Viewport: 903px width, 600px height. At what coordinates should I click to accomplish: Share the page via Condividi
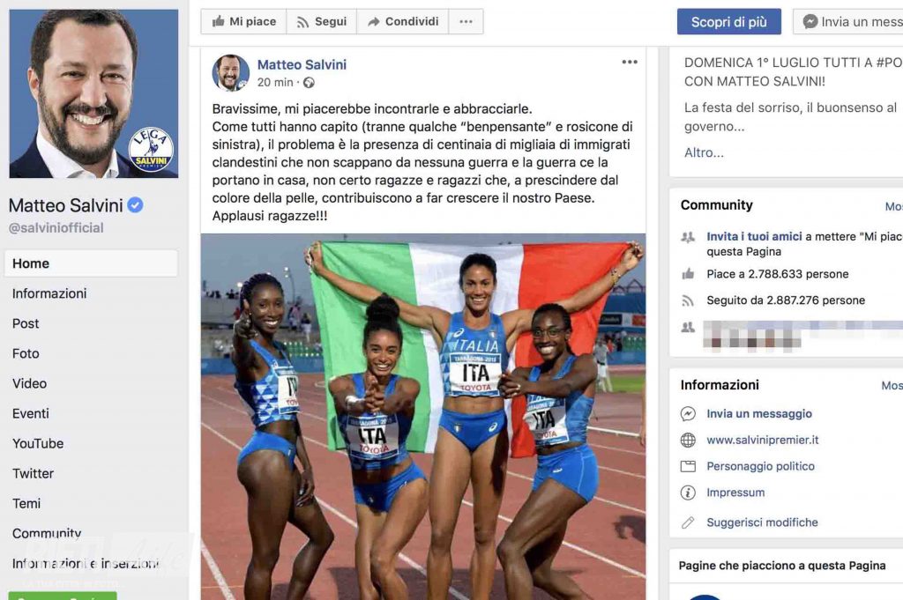402,22
